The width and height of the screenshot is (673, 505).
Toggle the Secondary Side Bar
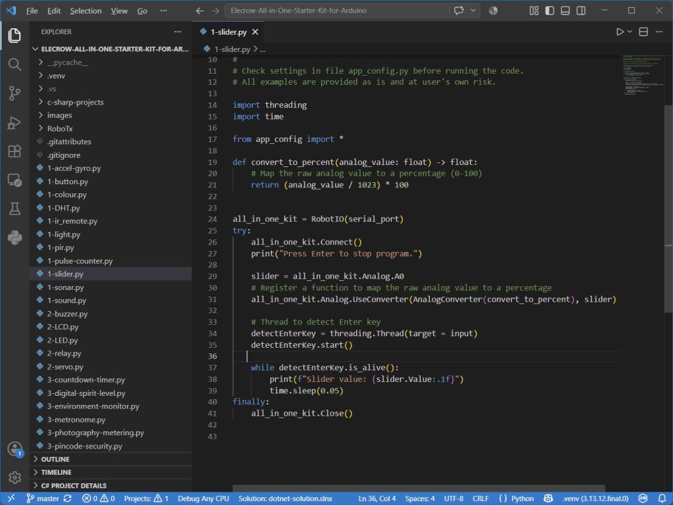click(x=581, y=11)
